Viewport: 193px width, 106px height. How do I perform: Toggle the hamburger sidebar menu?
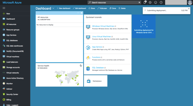coord(4,8)
